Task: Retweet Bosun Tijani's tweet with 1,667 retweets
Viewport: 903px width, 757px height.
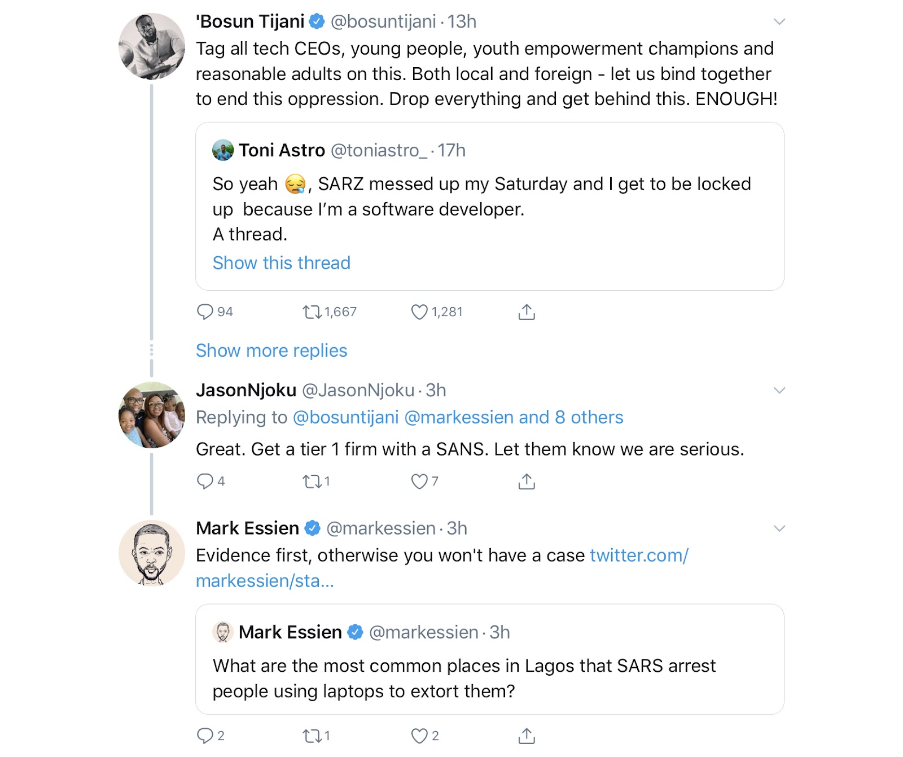Action: tap(312, 312)
